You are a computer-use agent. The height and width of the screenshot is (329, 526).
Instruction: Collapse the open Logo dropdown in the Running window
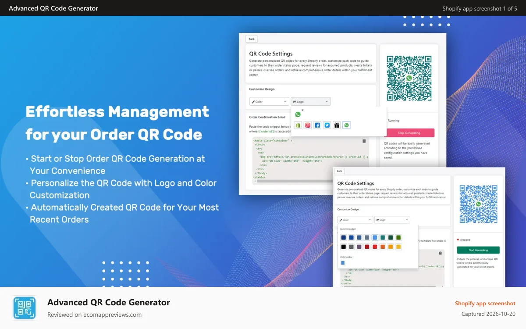pos(310,101)
